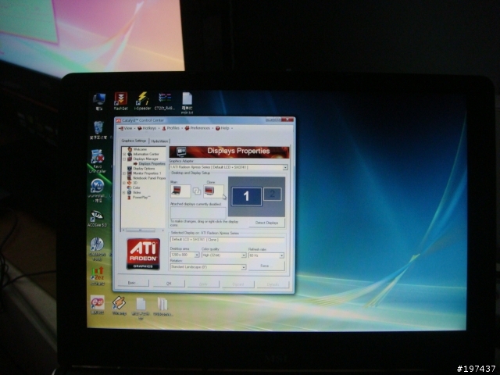Expand the Monitor Properties 1 node
The height and width of the screenshot is (375, 500).
pos(124,173)
